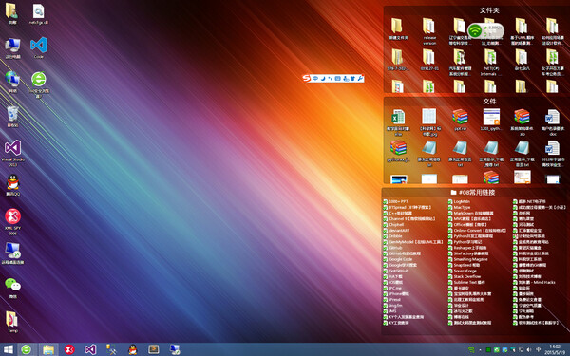
Task: Open QQ penguin in the taskbar
Action: [x=133, y=349]
